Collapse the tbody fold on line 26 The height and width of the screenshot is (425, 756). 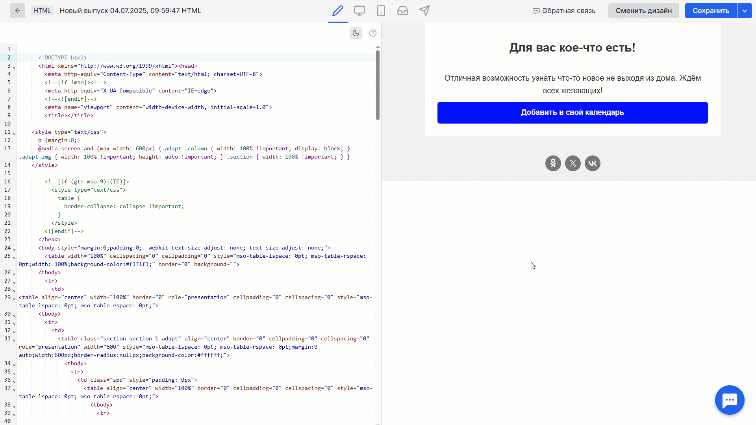click(14, 274)
